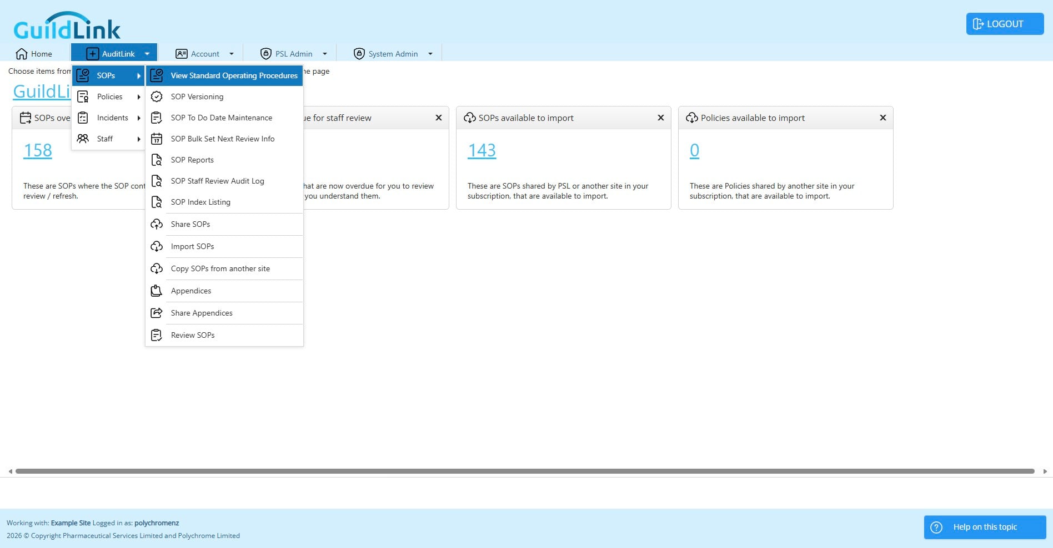
Task: Click the Incidents submenu icon
Action: [83, 118]
